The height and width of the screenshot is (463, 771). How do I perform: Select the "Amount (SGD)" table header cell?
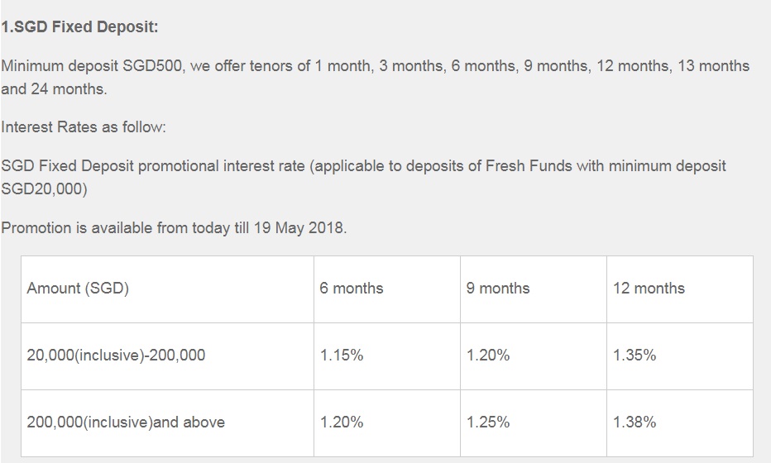78,289
